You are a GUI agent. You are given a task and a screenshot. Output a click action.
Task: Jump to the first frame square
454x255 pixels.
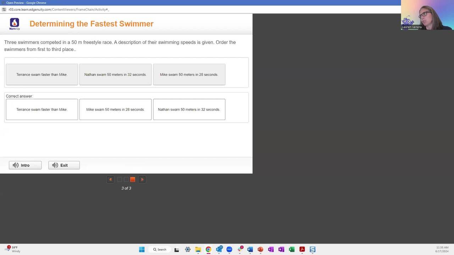[x=120, y=180]
